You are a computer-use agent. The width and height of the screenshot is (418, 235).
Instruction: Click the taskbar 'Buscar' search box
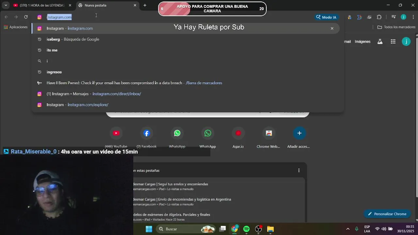point(186,229)
